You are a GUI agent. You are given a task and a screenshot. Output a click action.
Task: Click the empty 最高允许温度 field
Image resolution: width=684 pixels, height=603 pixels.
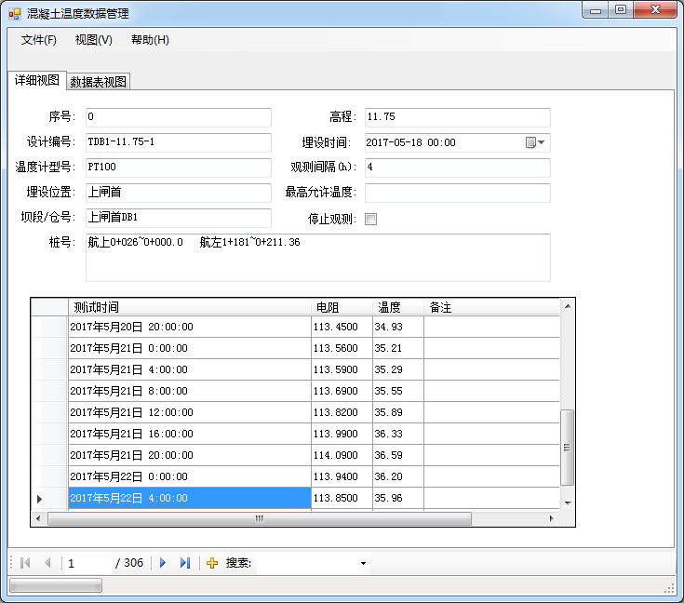coord(458,193)
